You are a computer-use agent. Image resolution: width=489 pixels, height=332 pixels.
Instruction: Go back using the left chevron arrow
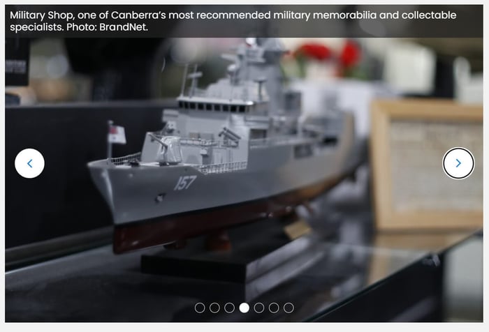(29, 163)
